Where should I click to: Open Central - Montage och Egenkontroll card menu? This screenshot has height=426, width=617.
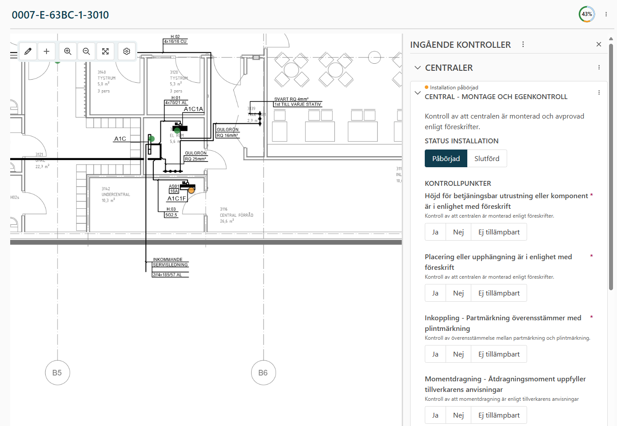click(599, 92)
